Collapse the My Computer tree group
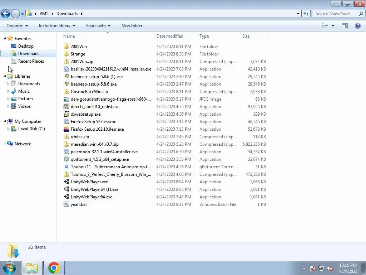The image size is (366, 275). tap(5, 121)
